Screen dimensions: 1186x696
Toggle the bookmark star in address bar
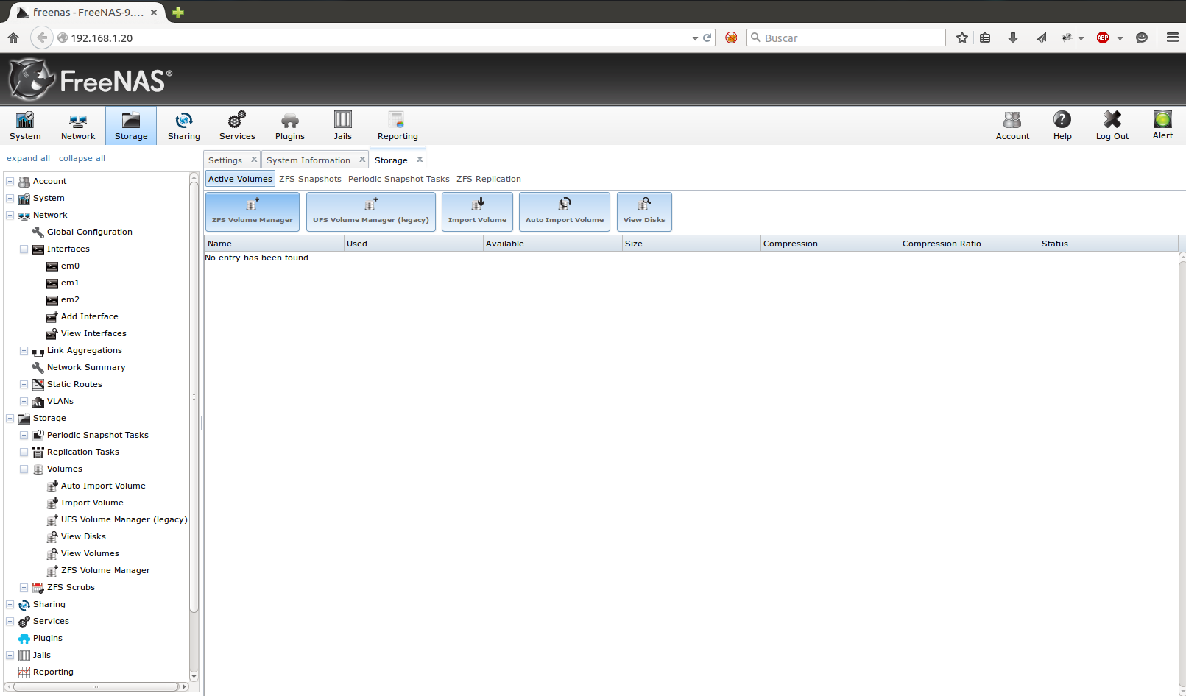tap(961, 38)
